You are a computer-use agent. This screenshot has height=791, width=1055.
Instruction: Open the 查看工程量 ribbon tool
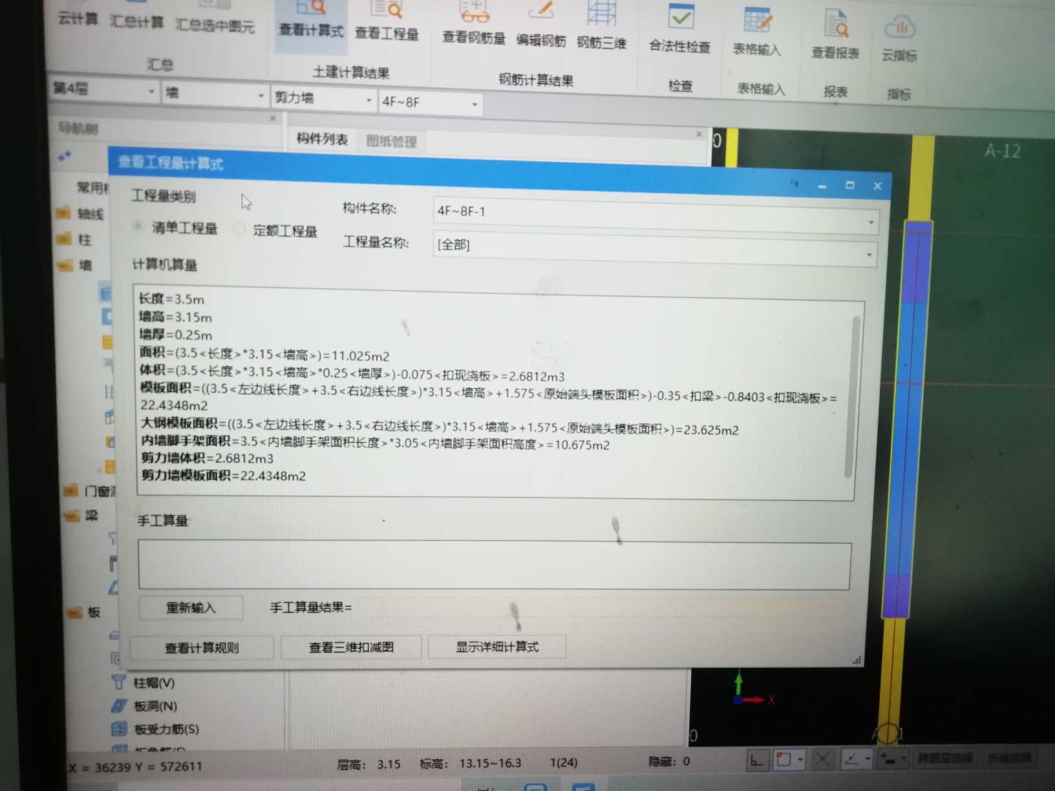coord(387,23)
